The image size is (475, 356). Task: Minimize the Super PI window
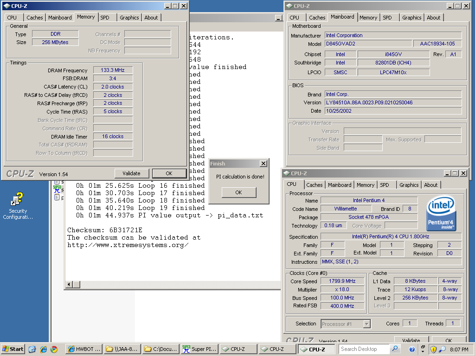pyautogui.click(x=279, y=18)
